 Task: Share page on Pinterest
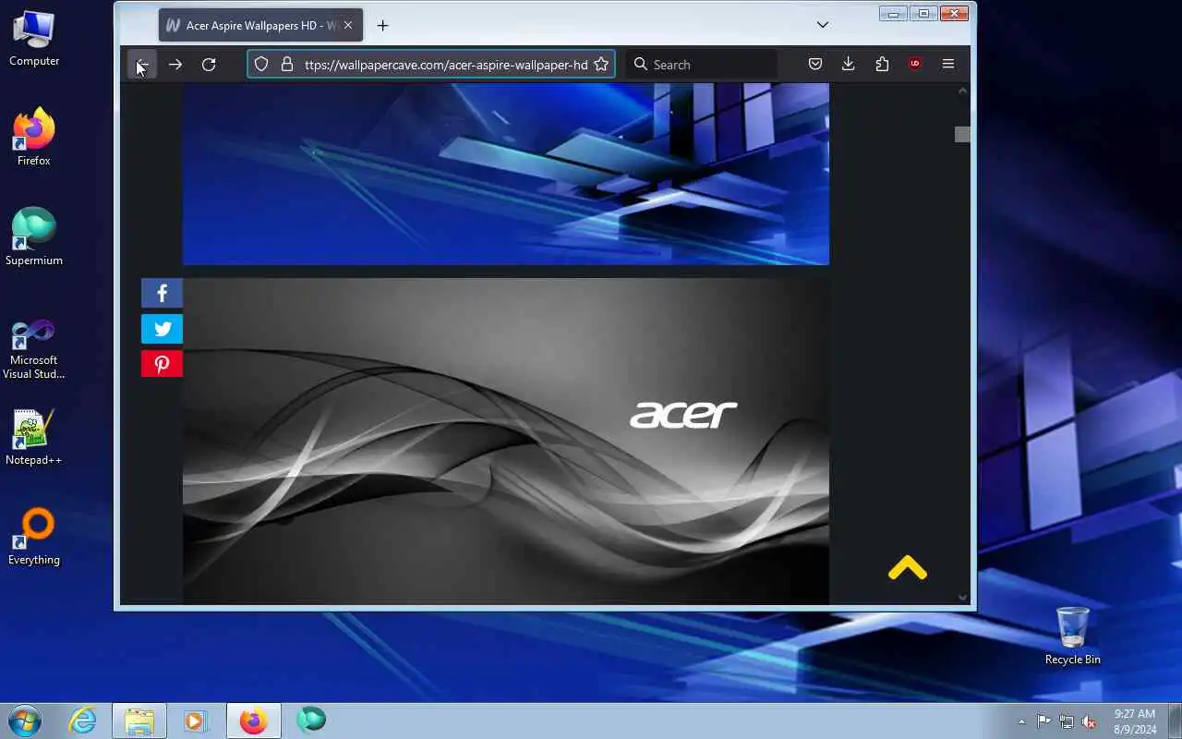[x=162, y=364]
